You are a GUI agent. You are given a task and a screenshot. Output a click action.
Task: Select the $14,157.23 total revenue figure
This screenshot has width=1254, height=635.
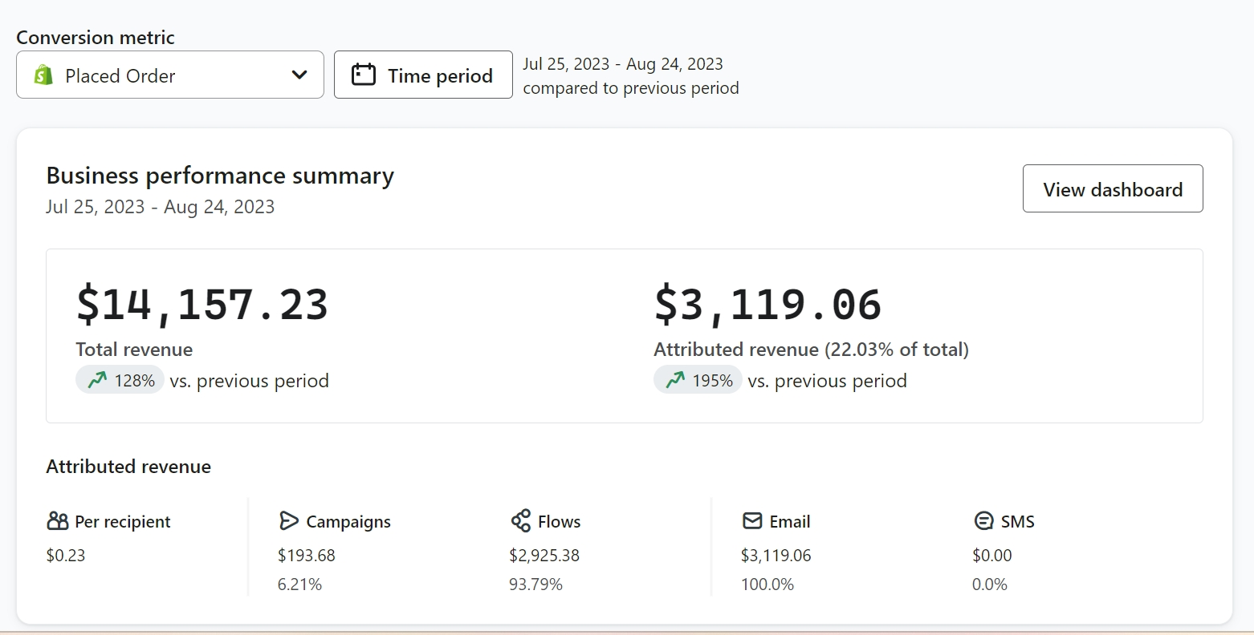[x=202, y=305]
